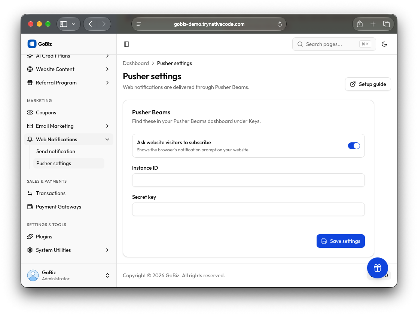Select Pusher settings in sidebar
Image resolution: width=418 pixels, height=315 pixels.
(x=68, y=164)
